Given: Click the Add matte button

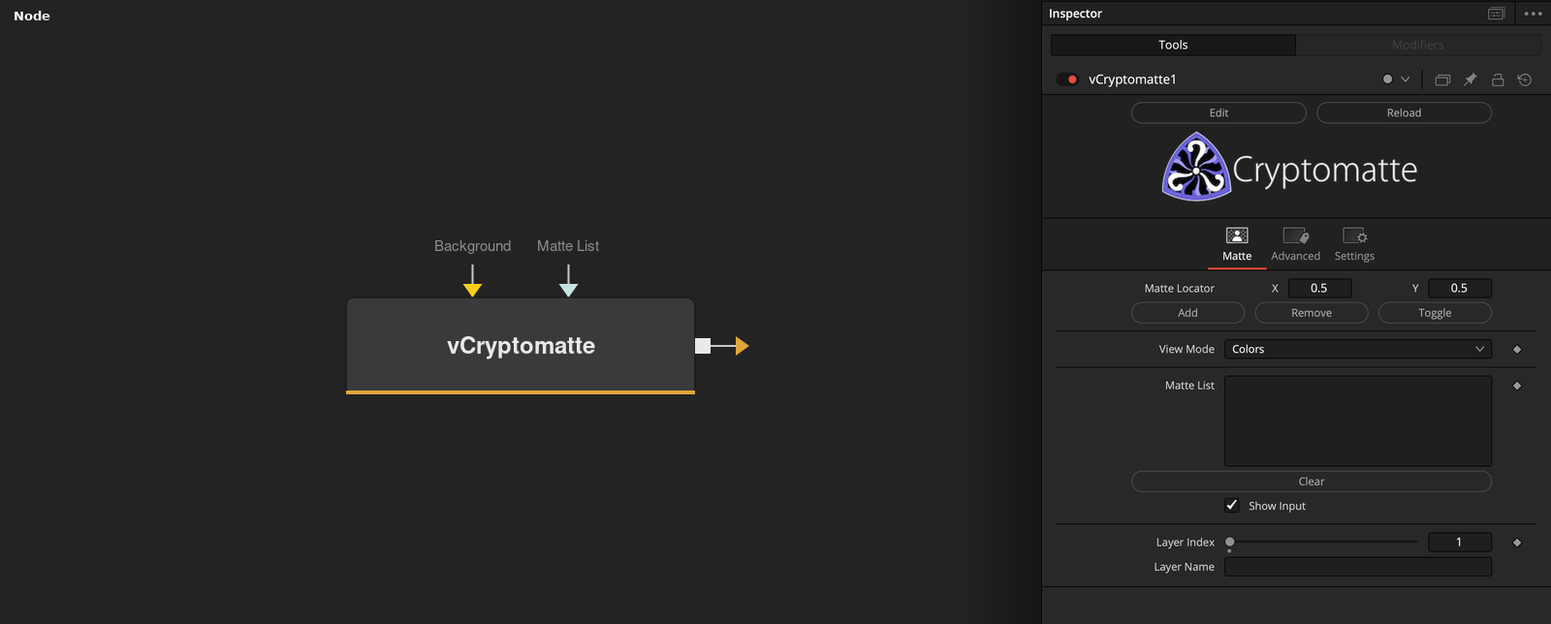Looking at the screenshot, I should tap(1187, 313).
